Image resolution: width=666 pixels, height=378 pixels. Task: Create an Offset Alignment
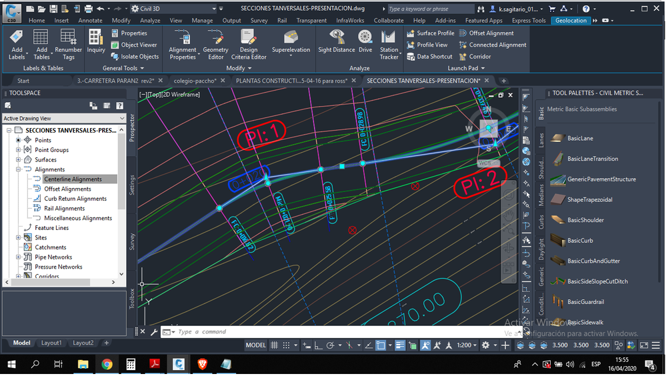coord(486,33)
